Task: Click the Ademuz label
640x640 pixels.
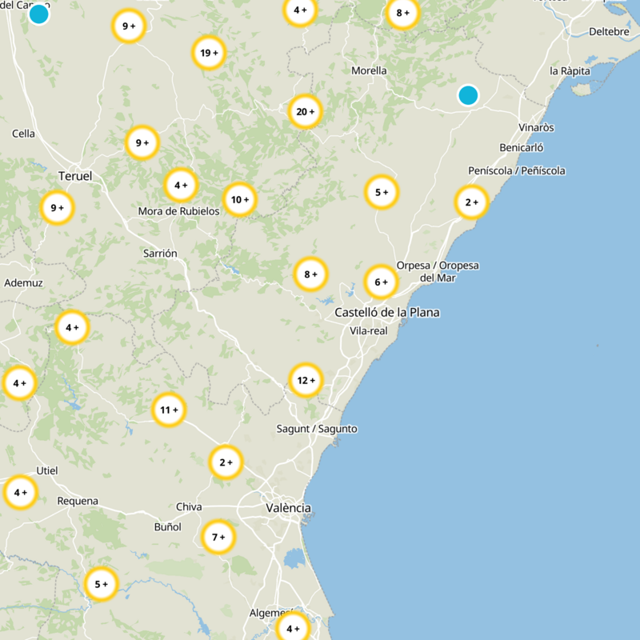Action: click(x=23, y=283)
